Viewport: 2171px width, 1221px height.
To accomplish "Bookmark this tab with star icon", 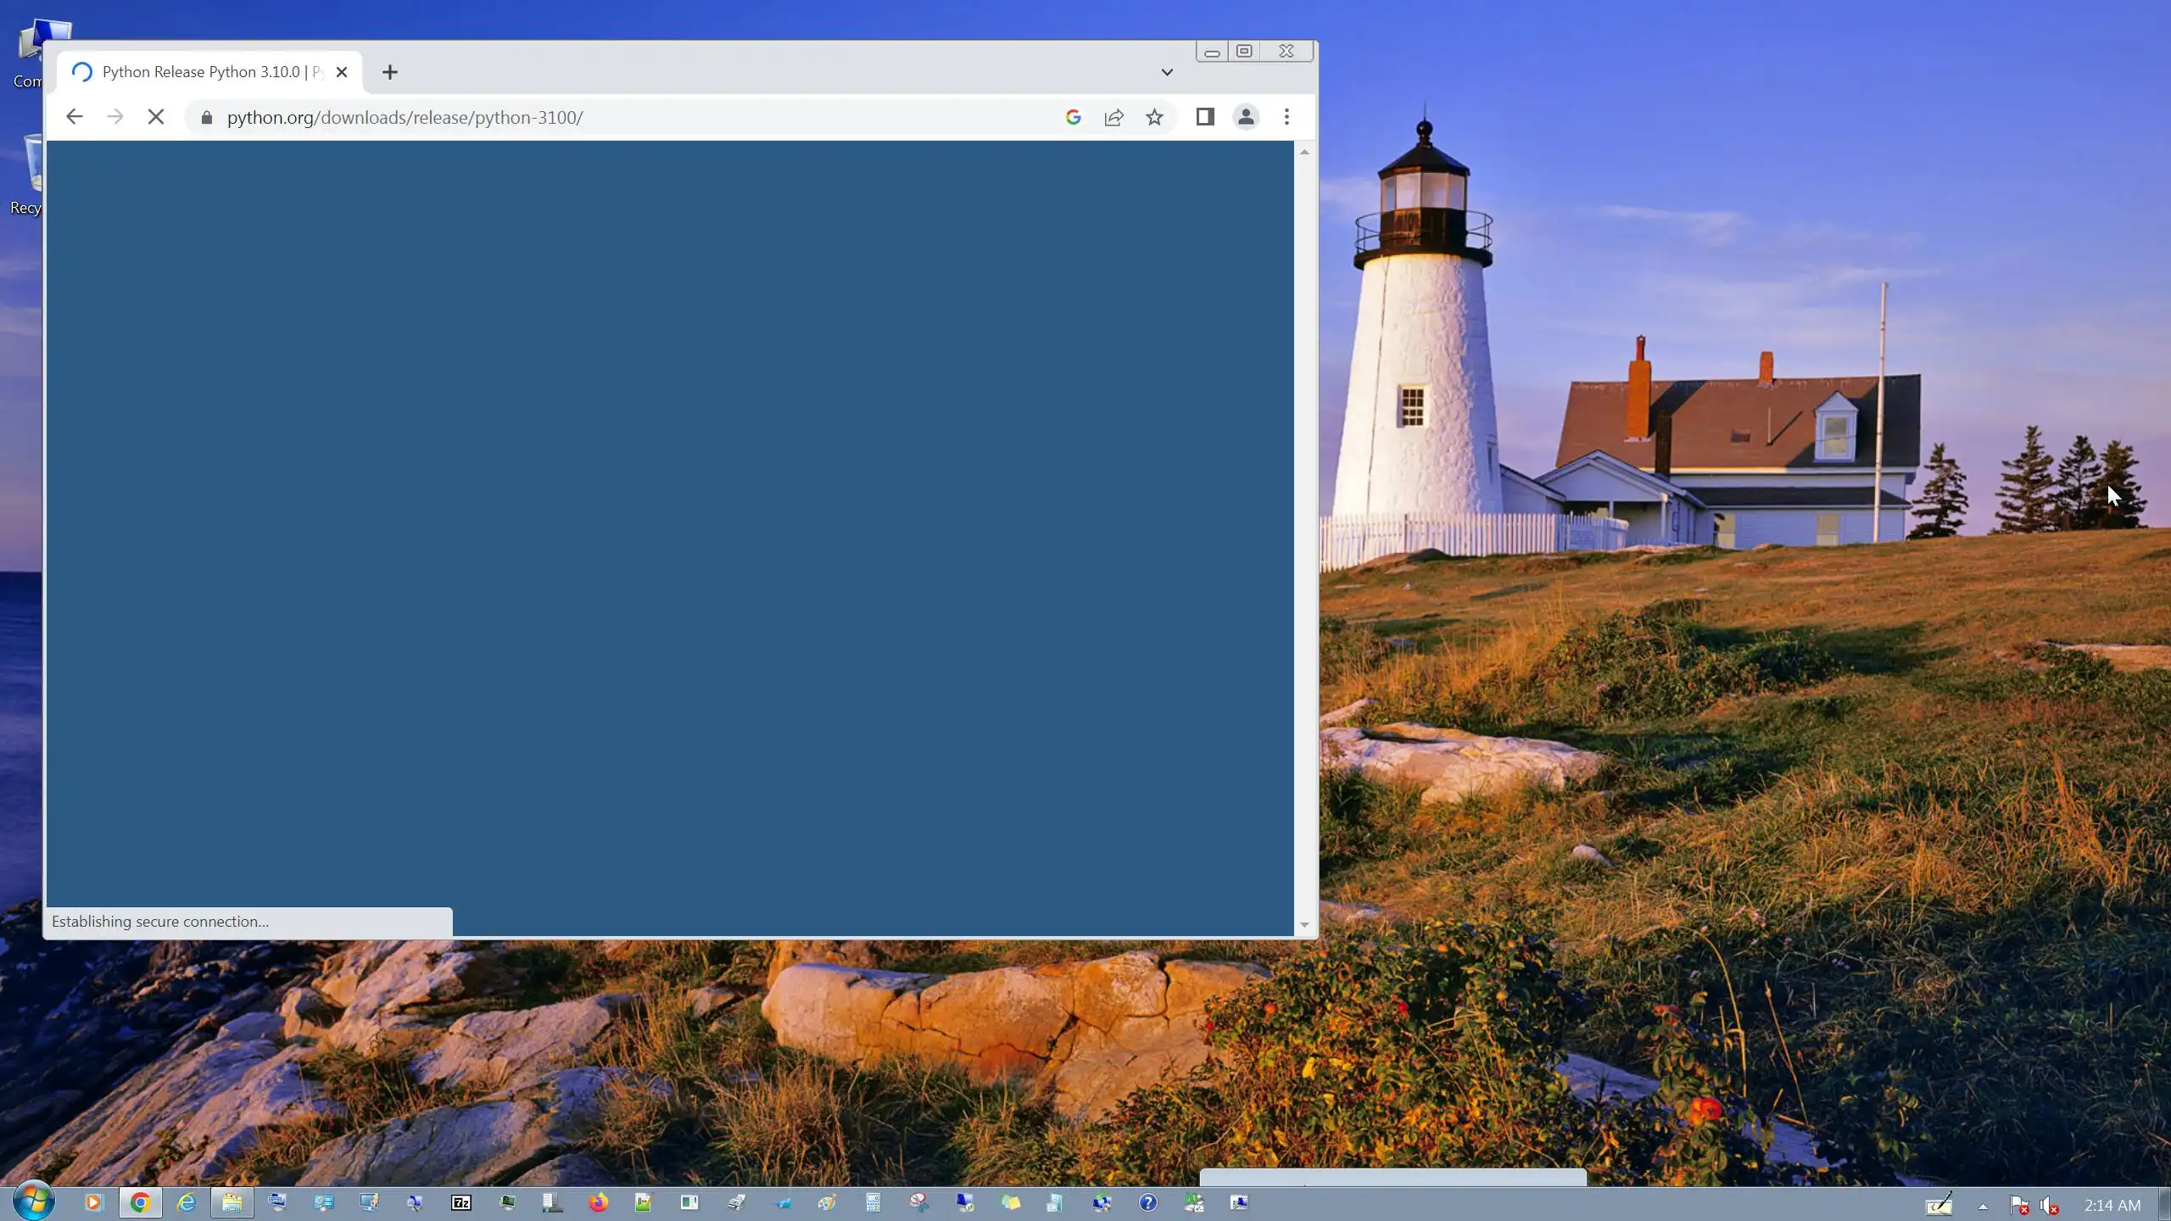I will click(1154, 117).
